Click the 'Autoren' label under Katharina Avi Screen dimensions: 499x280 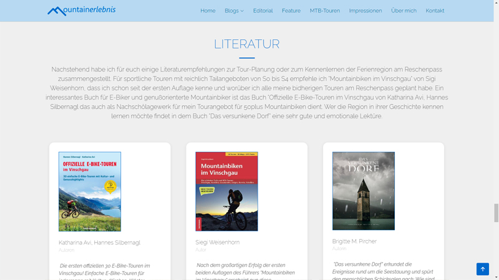pos(67,250)
